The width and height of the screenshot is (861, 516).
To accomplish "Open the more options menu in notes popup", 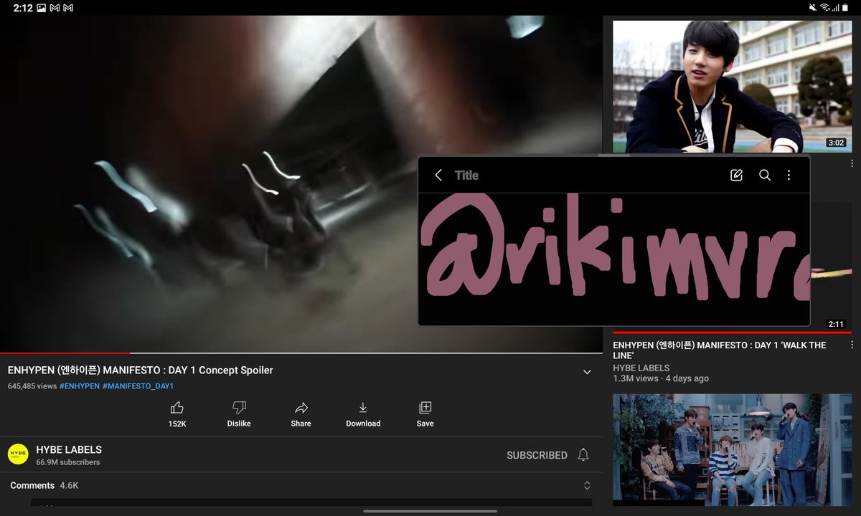I will (789, 175).
